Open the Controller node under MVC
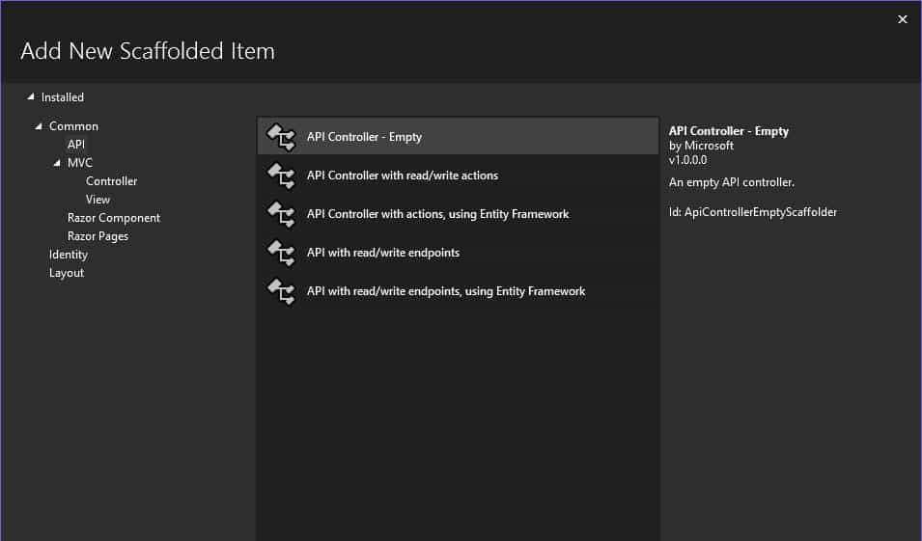The height and width of the screenshot is (541, 922). [x=111, y=181]
